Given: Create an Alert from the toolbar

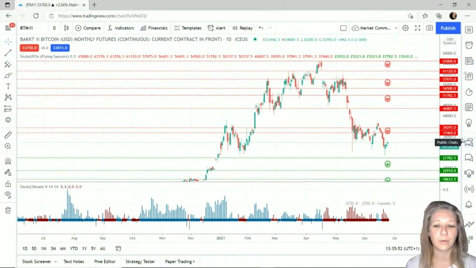Looking at the screenshot, I should tap(216, 28).
